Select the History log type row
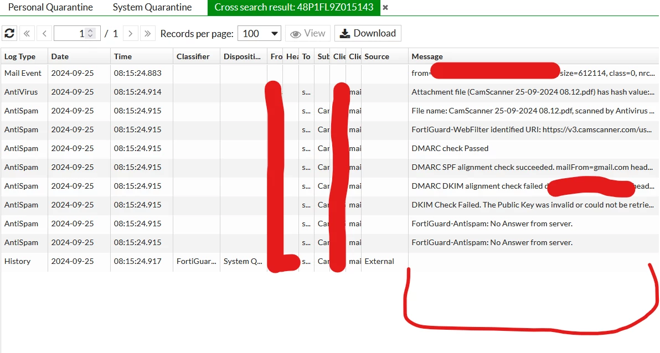Viewport: 660px width, 353px height. click(329, 261)
